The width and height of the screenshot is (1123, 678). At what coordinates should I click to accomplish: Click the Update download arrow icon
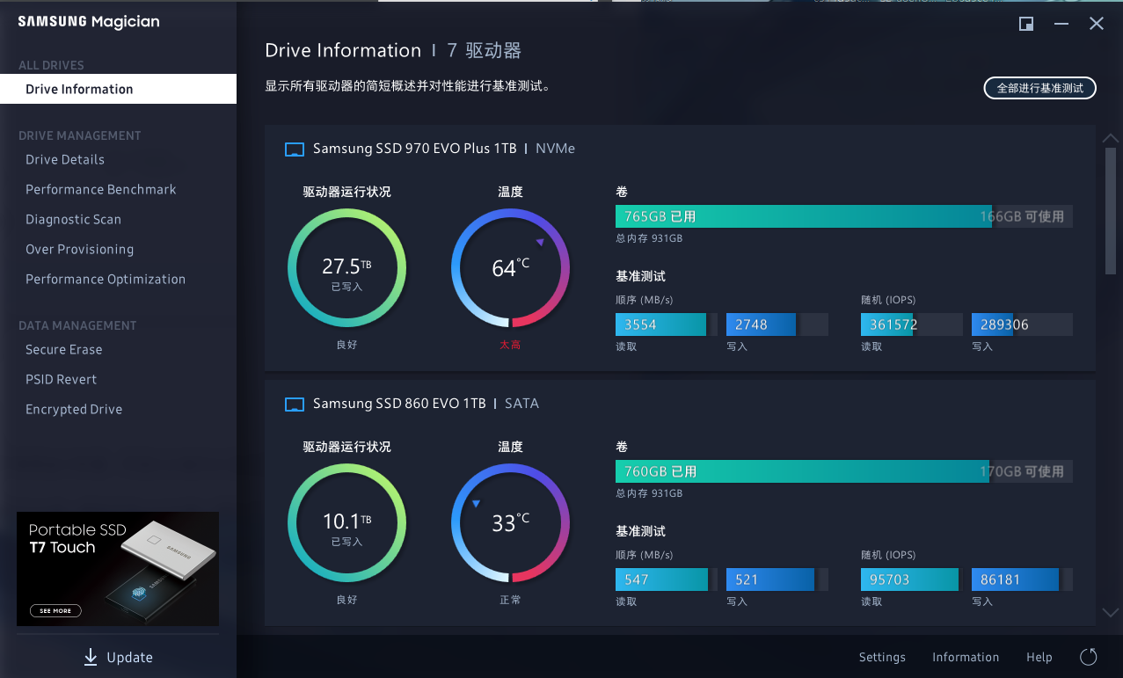click(x=91, y=657)
